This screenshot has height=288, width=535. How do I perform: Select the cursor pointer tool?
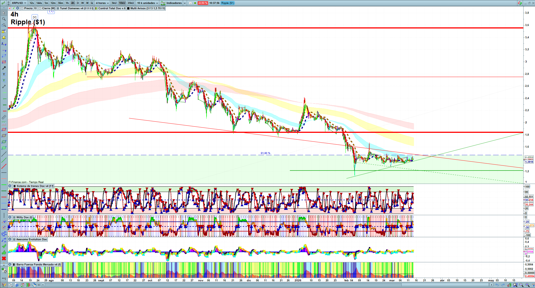pos(4,13)
